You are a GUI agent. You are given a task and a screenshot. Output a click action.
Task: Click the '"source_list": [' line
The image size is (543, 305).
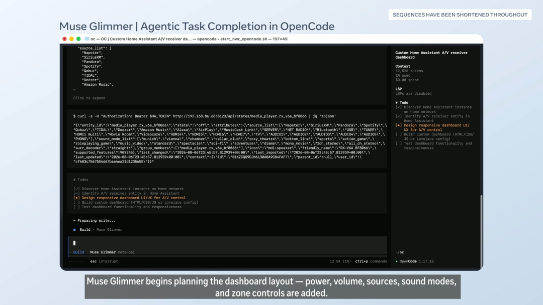(x=95, y=48)
